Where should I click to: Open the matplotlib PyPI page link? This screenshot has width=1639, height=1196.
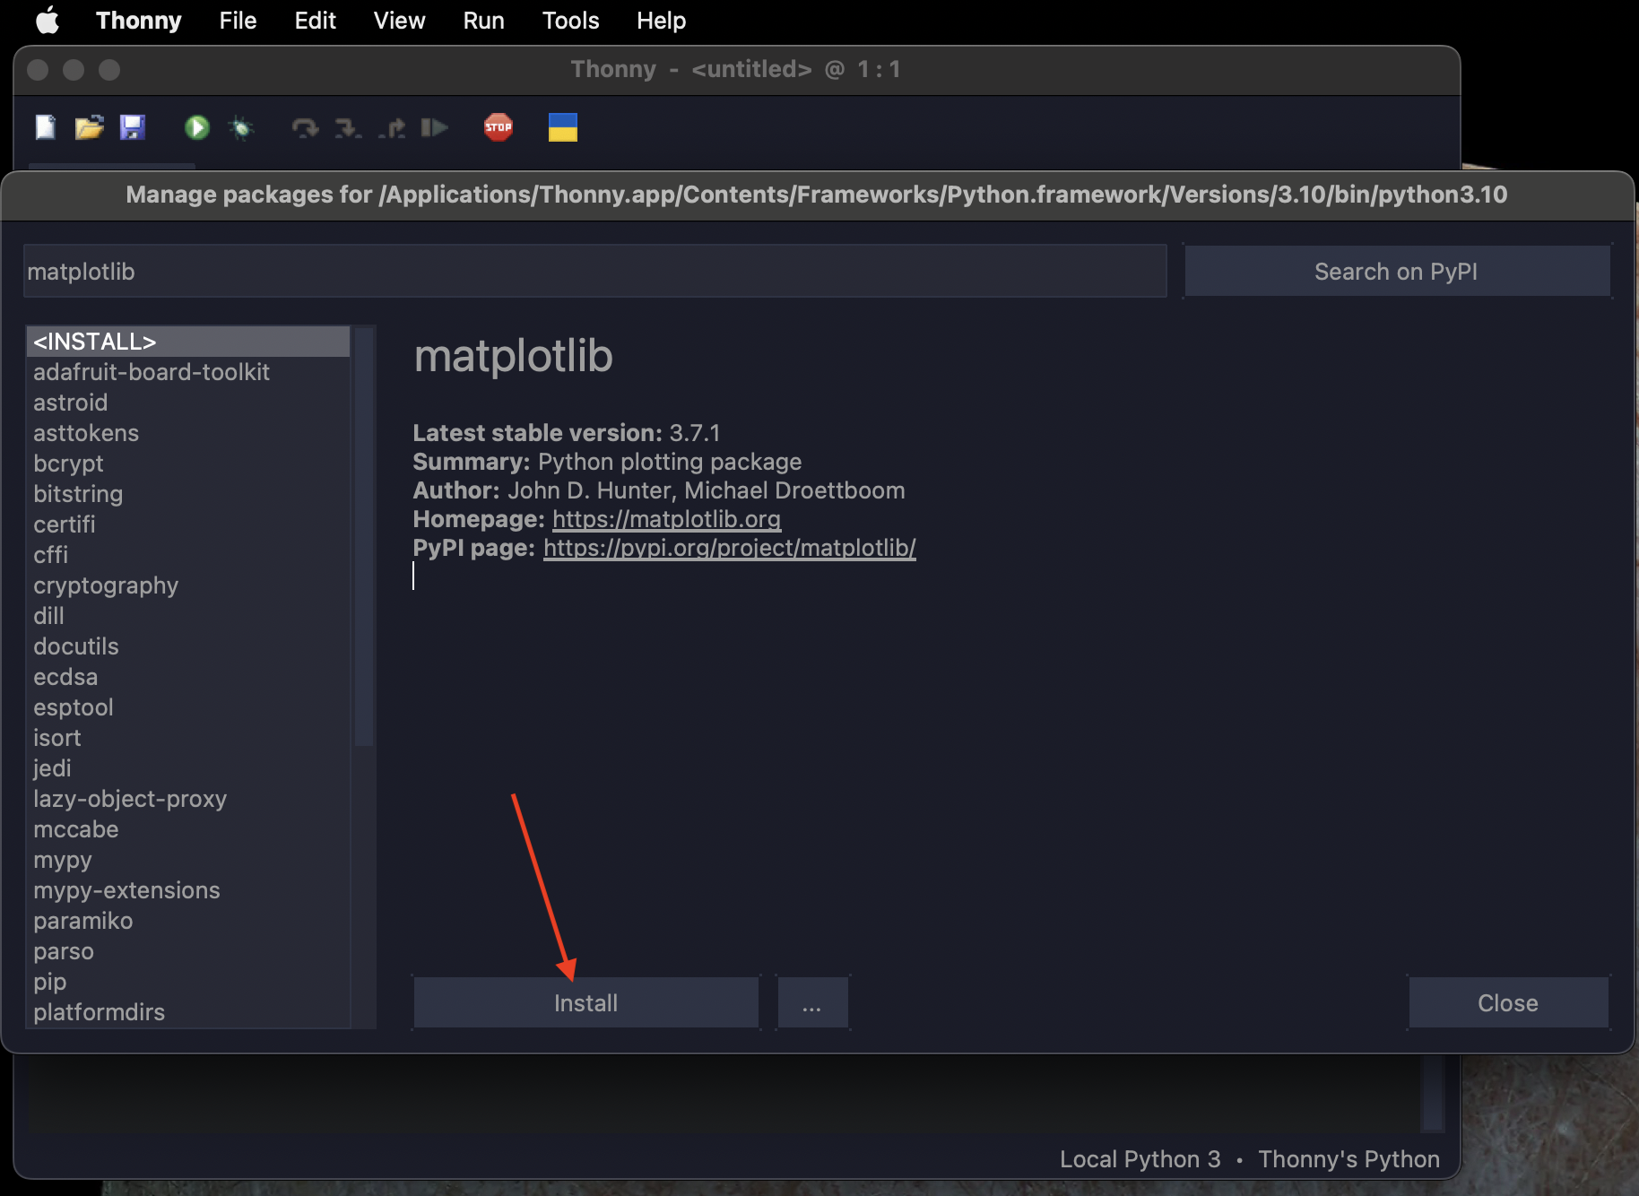[728, 548]
